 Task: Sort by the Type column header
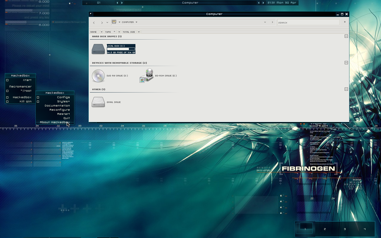[110, 32]
